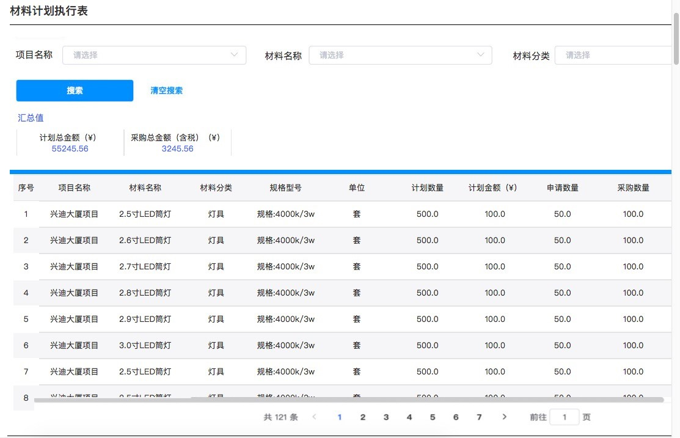Click 灯具 category in row 2
680x438 pixels.
coord(216,240)
